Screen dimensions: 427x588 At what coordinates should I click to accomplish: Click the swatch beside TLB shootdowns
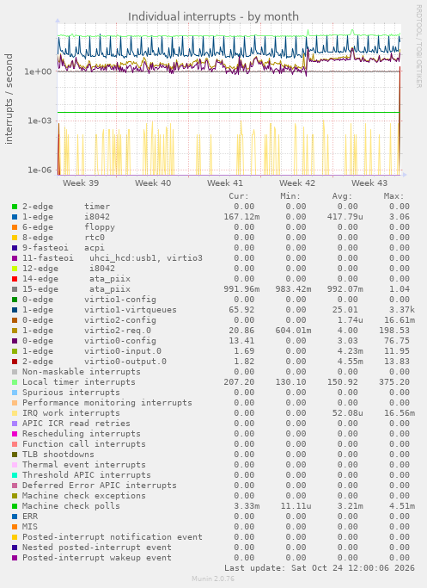pos(15,455)
